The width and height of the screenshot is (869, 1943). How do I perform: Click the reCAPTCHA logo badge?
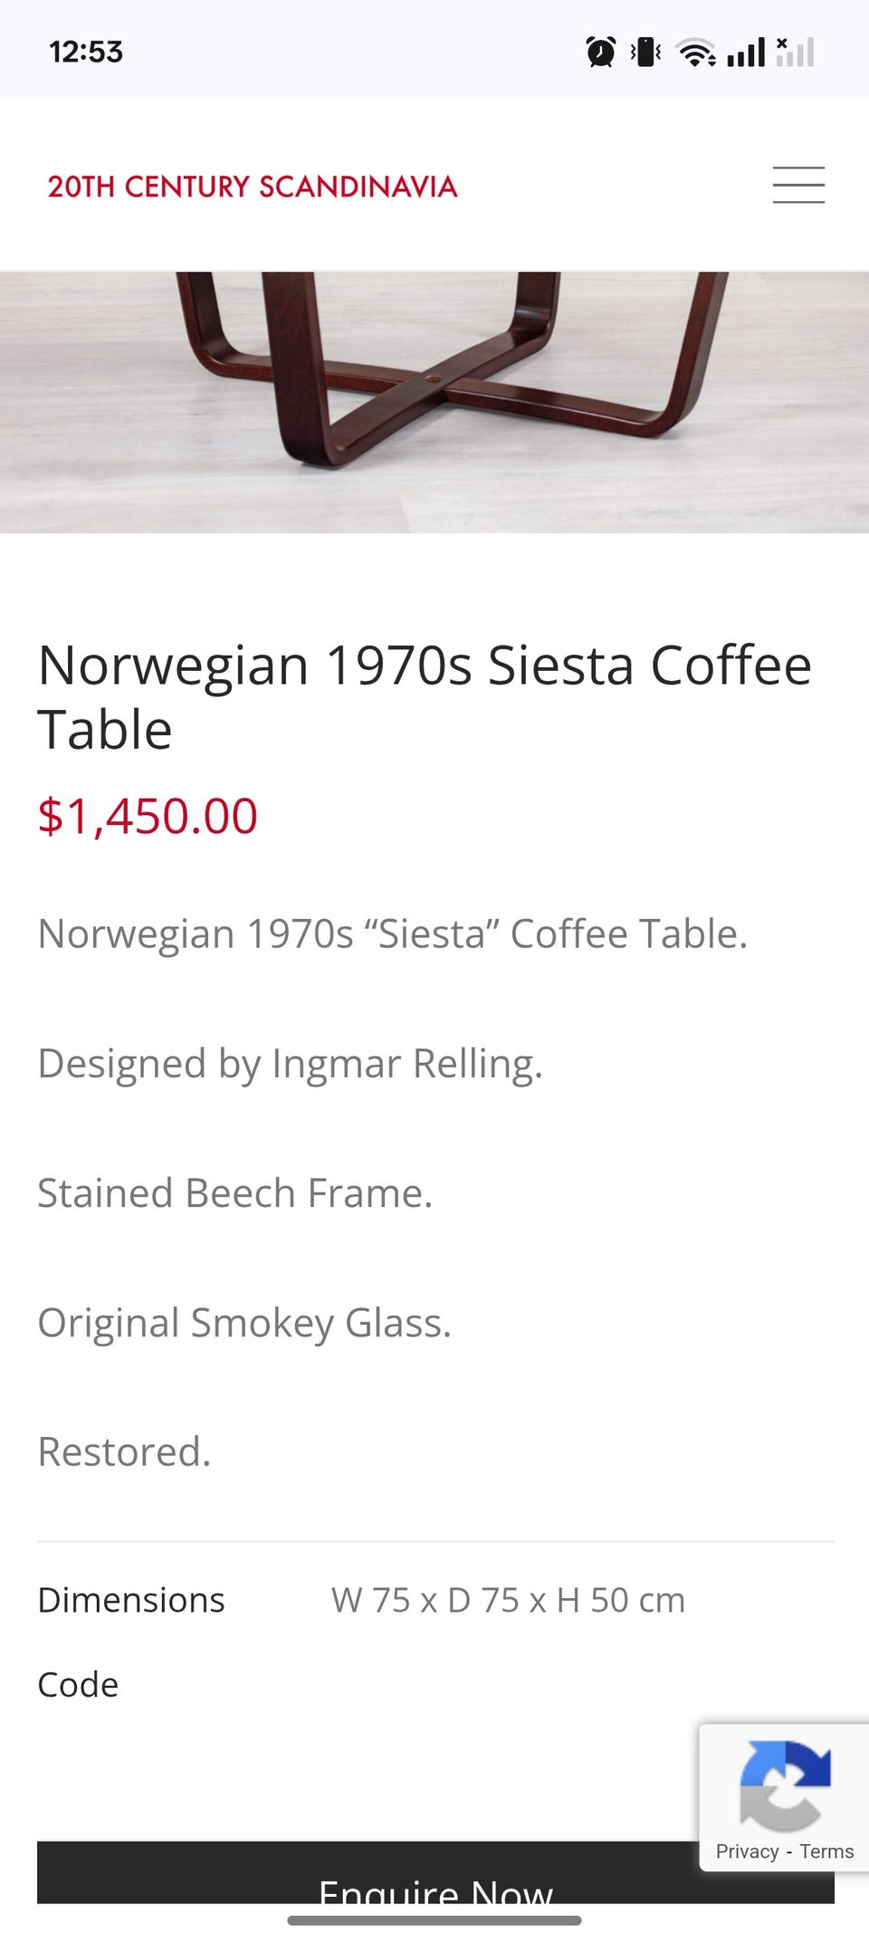(x=784, y=1785)
